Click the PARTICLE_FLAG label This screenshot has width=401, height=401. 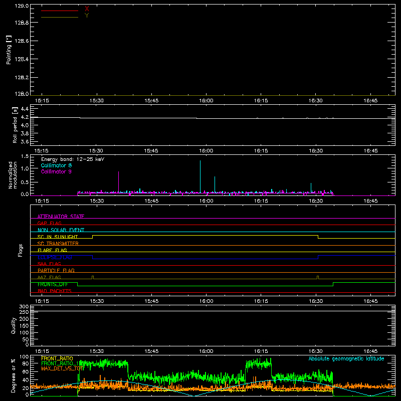click(x=56, y=270)
